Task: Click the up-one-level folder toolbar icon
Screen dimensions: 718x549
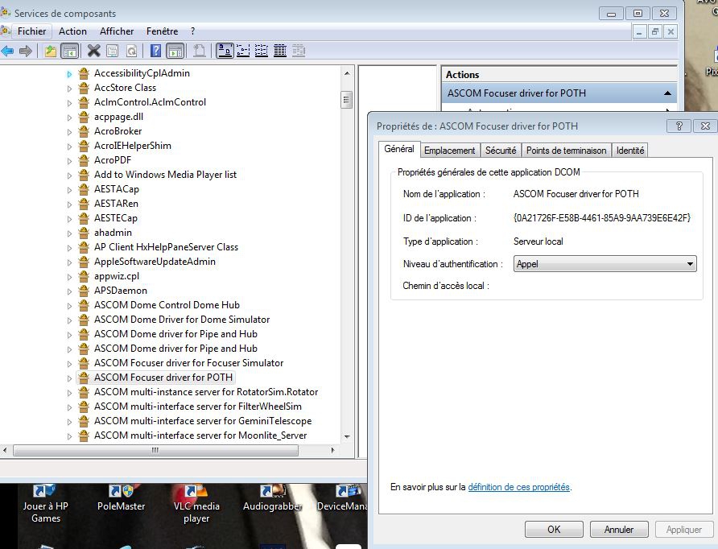Action: (x=51, y=51)
